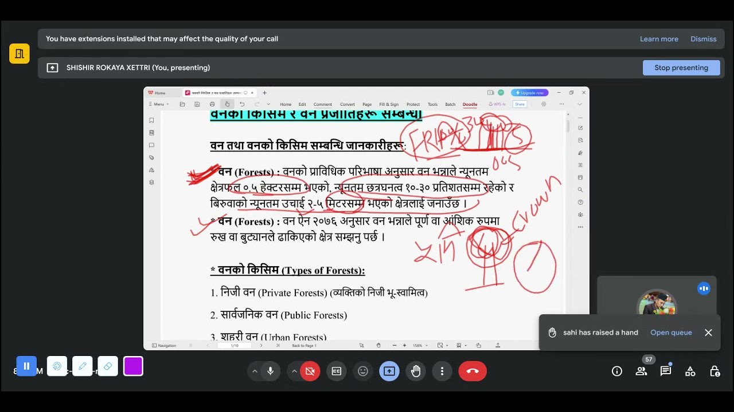Open the activities panel

[690, 371]
